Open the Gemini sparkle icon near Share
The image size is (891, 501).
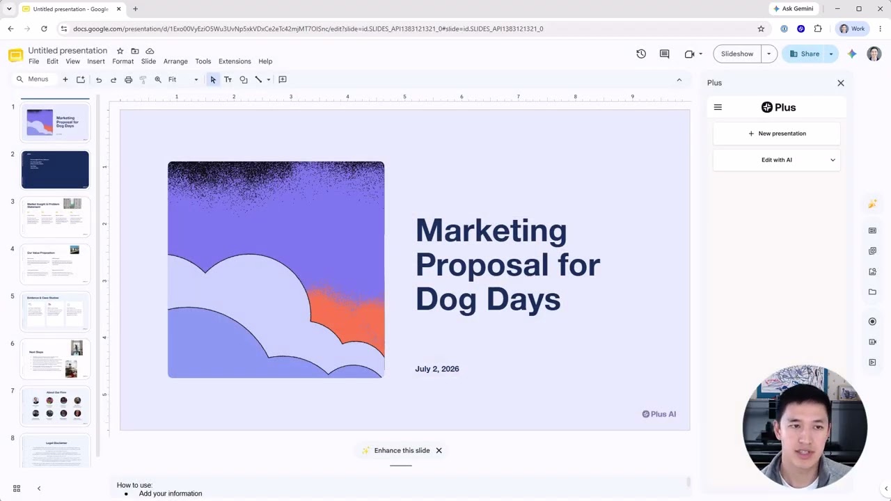852,54
